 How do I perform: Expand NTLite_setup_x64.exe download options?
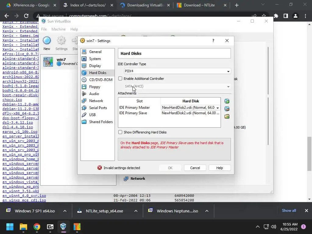[x=136, y=211]
